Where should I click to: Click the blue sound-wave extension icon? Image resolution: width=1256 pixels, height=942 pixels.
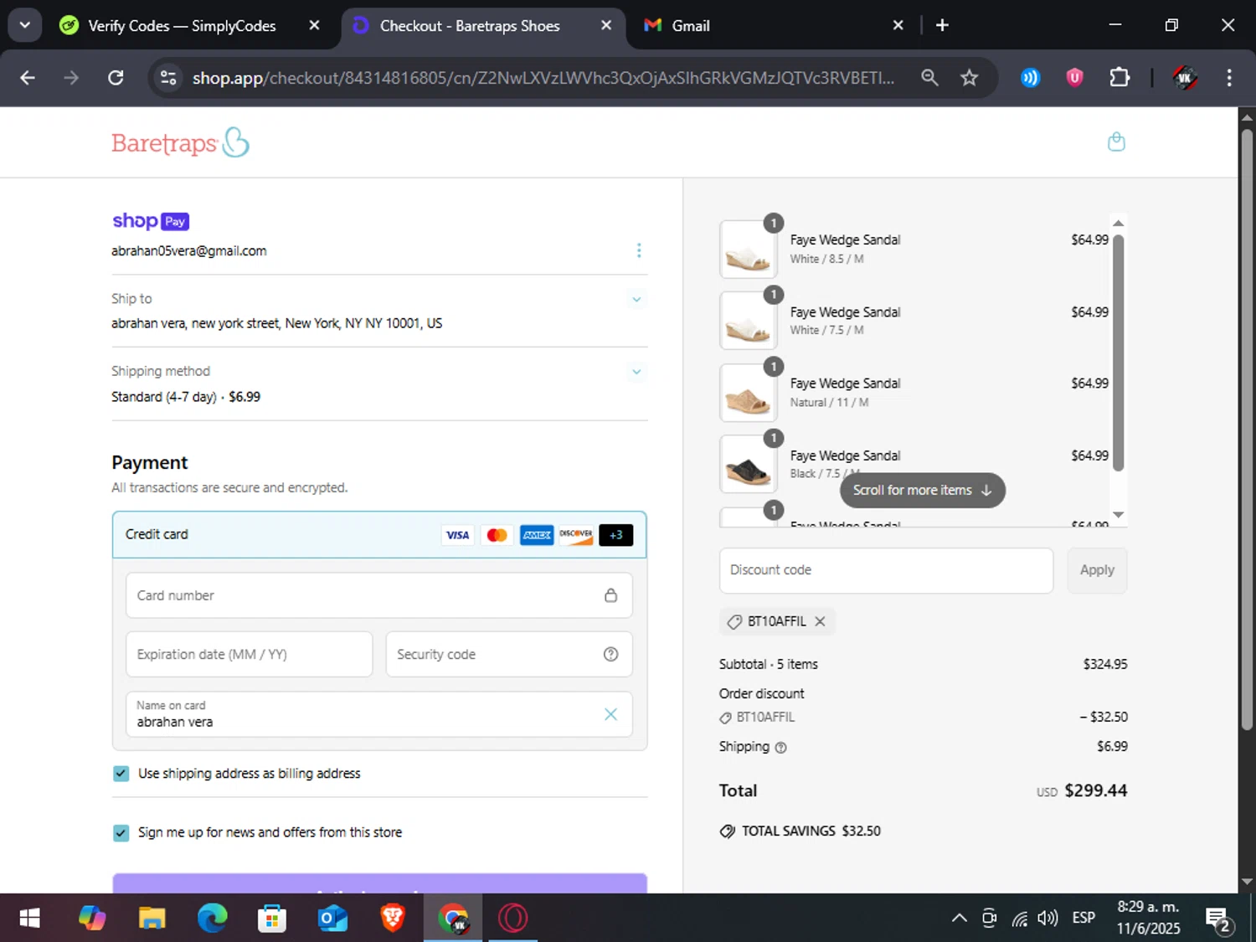click(x=1030, y=78)
